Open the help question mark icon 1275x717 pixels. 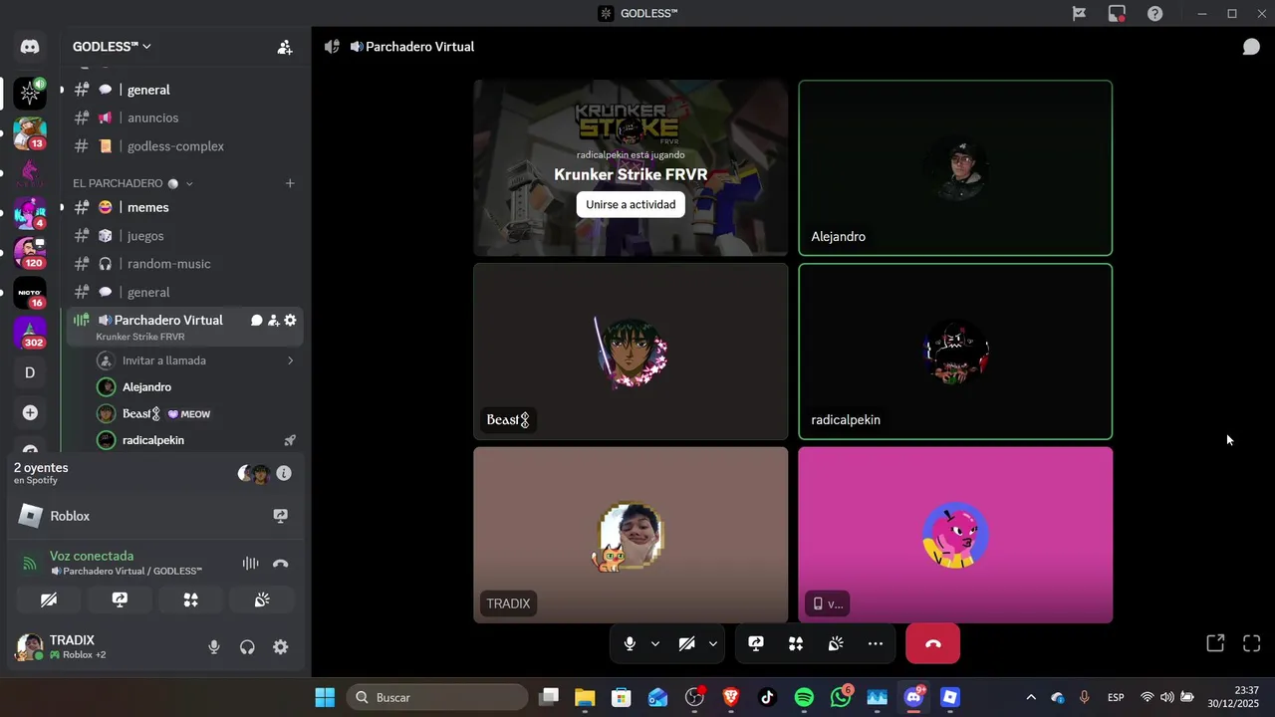coord(1154,14)
